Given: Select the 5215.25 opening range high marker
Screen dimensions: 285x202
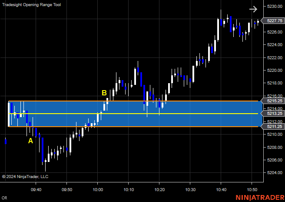Looking at the screenshot, I should click(273, 101).
